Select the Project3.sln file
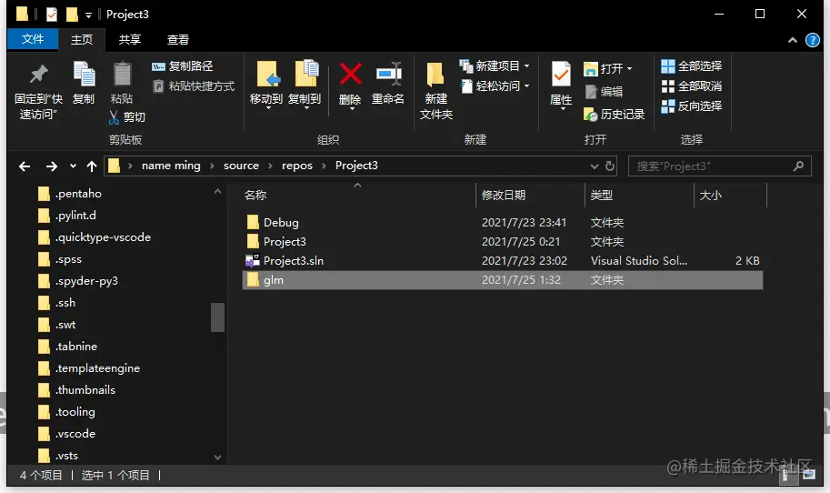The width and height of the screenshot is (830, 493). click(x=502, y=260)
